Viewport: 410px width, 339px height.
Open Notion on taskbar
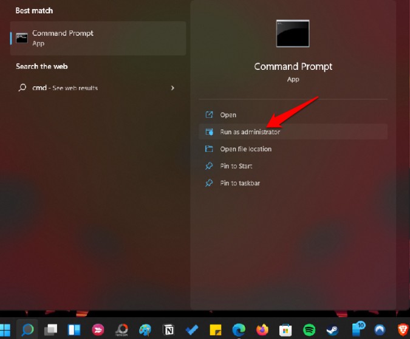[x=168, y=330]
